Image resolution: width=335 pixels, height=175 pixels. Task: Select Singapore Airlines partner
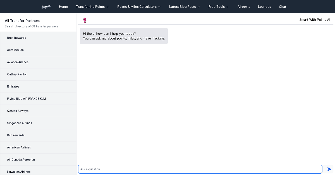38,123
